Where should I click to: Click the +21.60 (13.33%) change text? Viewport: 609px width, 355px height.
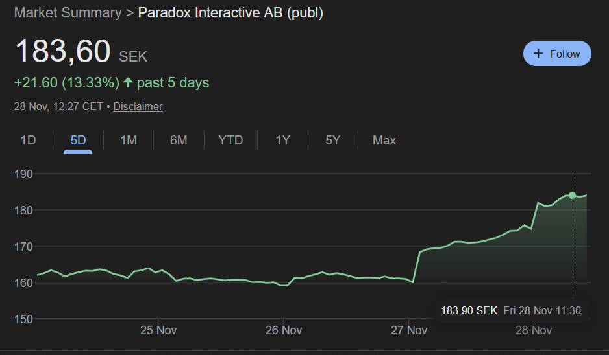pos(67,82)
